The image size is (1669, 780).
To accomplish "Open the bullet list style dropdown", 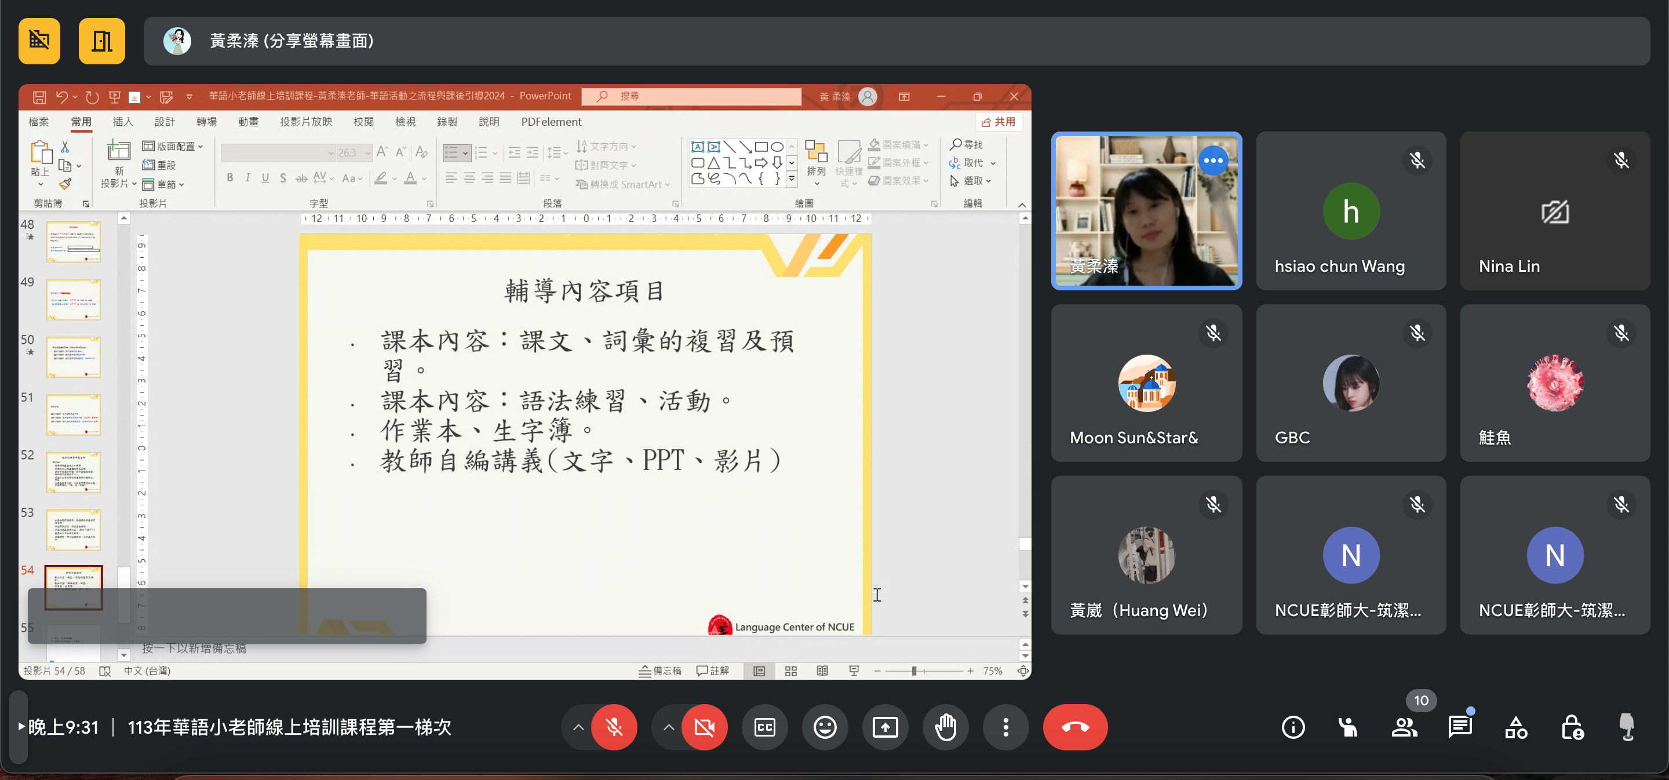I will (465, 152).
